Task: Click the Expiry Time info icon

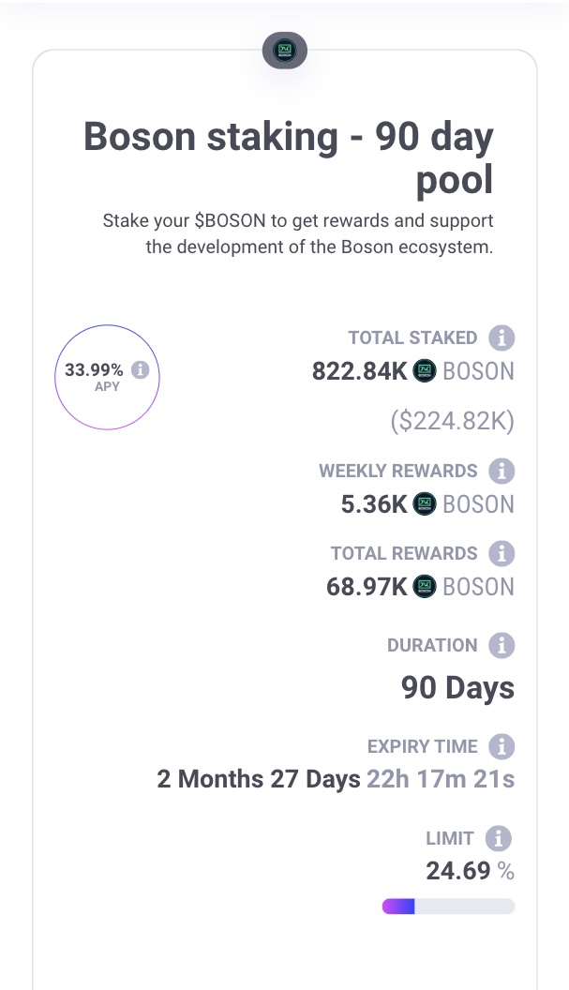Action: [502, 746]
